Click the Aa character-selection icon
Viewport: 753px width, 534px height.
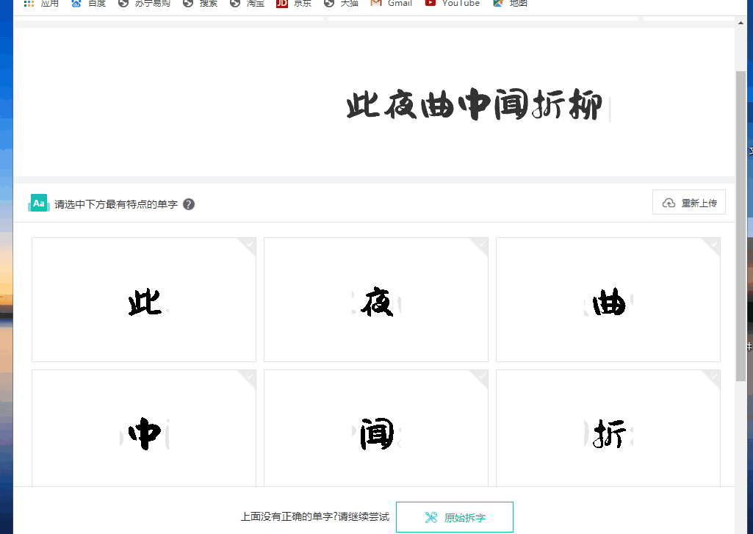(38, 203)
